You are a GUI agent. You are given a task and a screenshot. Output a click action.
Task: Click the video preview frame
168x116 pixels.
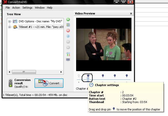point(104,44)
